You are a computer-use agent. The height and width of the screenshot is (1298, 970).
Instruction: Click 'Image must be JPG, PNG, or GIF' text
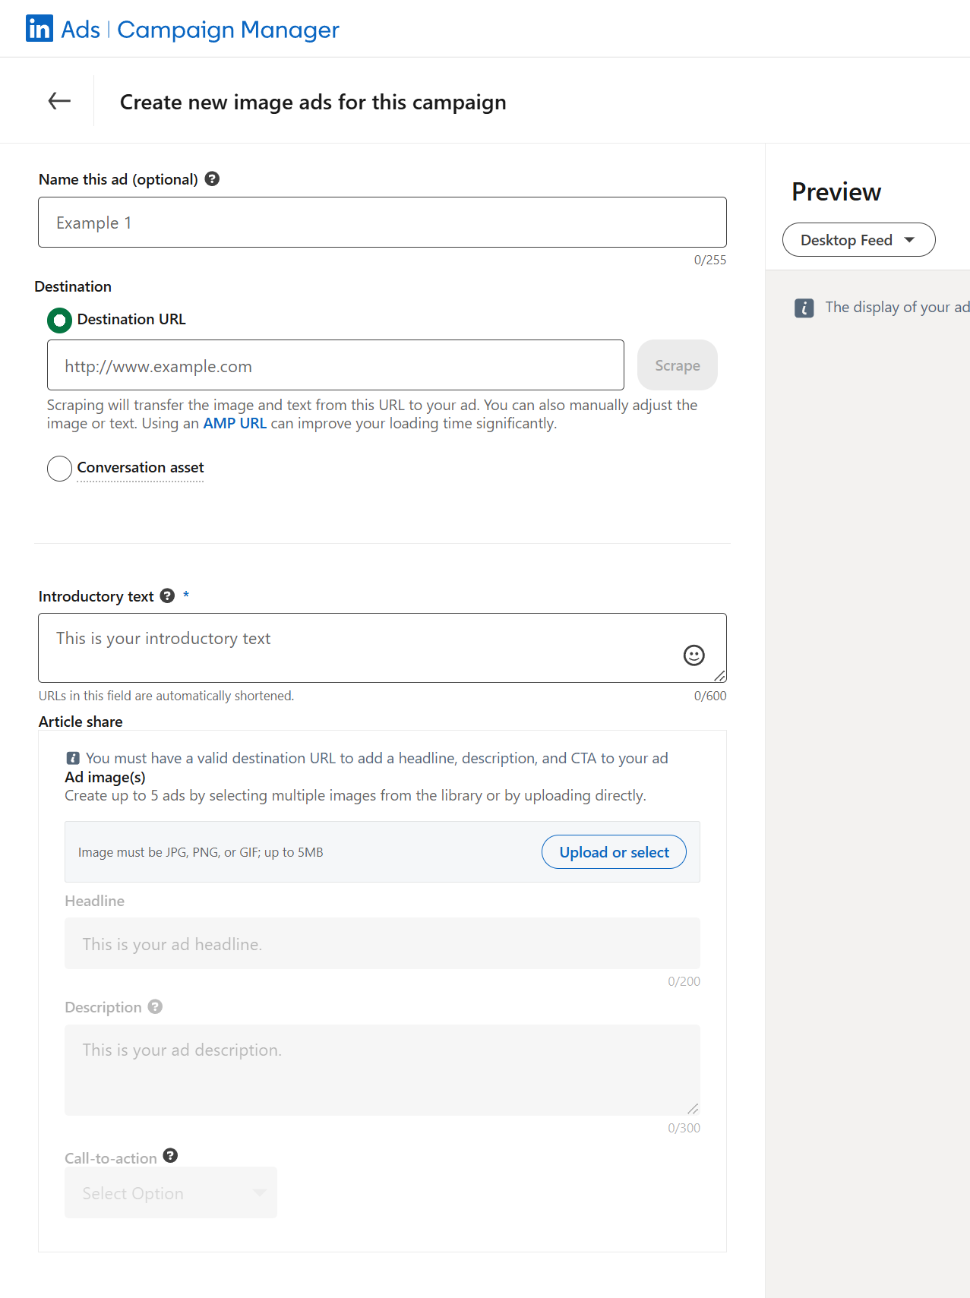pos(201,852)
